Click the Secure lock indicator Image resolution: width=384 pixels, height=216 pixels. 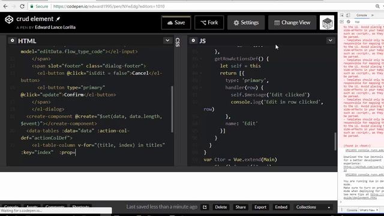(39, 7)
